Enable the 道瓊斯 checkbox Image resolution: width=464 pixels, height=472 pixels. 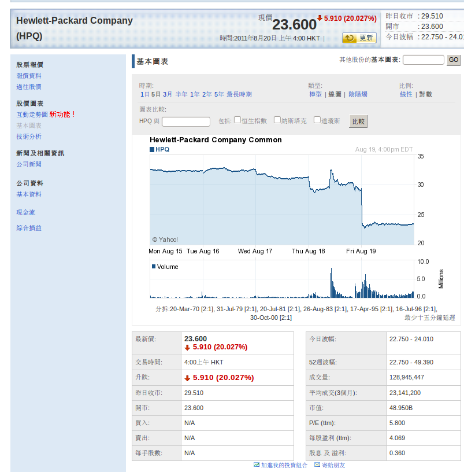(x=317, y=120)
